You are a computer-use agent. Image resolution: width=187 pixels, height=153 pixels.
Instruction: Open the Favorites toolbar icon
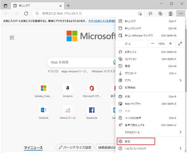pyautogui.click(x=150, y=13)
